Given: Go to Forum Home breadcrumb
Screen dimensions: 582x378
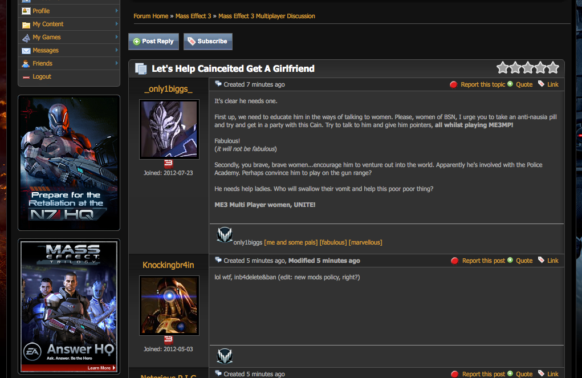Looking at the screenshot, I should point(150,16).
